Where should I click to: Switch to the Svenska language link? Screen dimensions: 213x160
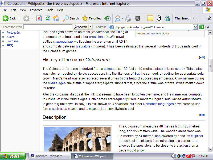[x=12, y=41]
